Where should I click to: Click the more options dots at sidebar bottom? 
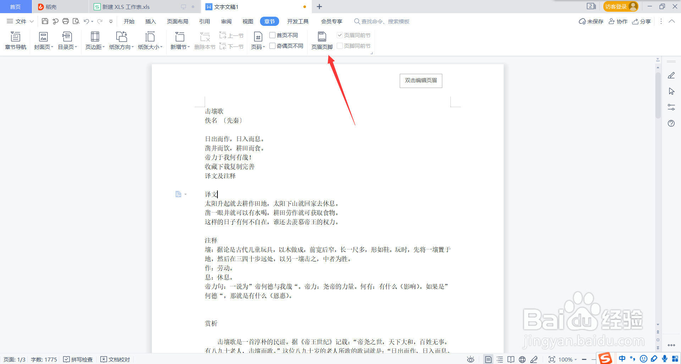tap(671, 345)
